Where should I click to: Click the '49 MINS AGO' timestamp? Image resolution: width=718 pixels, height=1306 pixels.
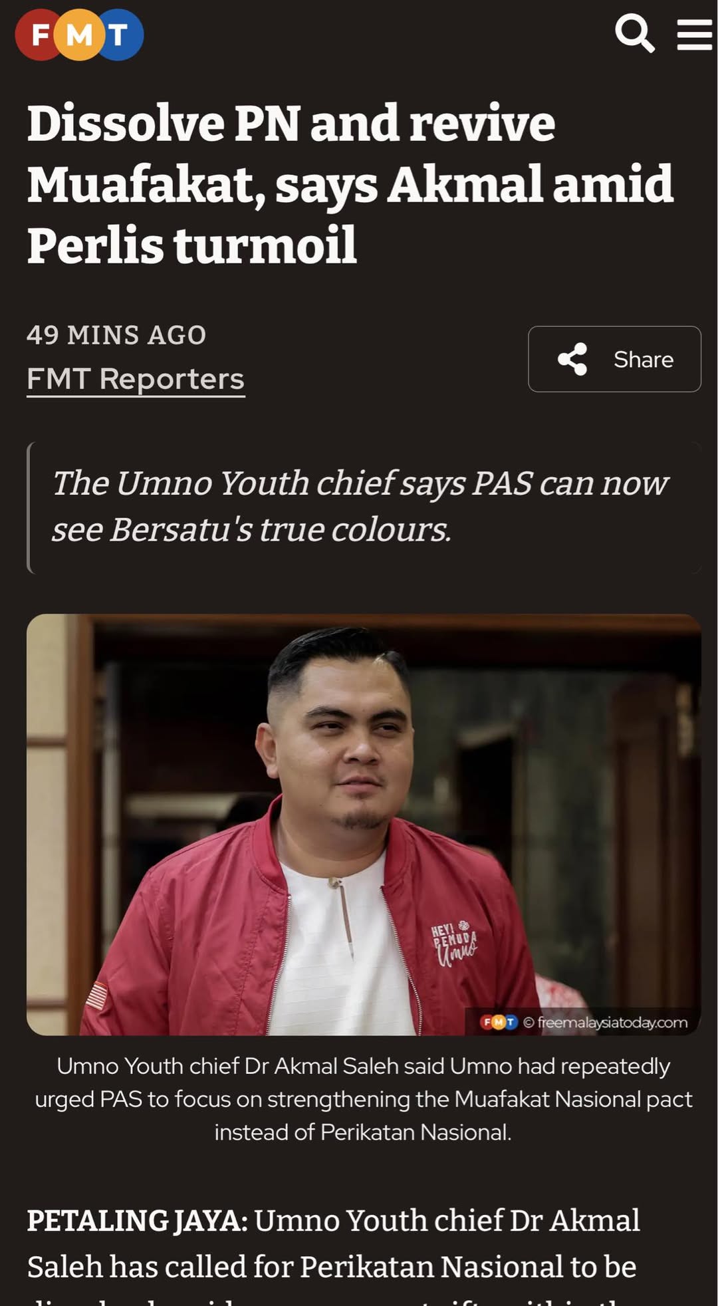[116, 335]
